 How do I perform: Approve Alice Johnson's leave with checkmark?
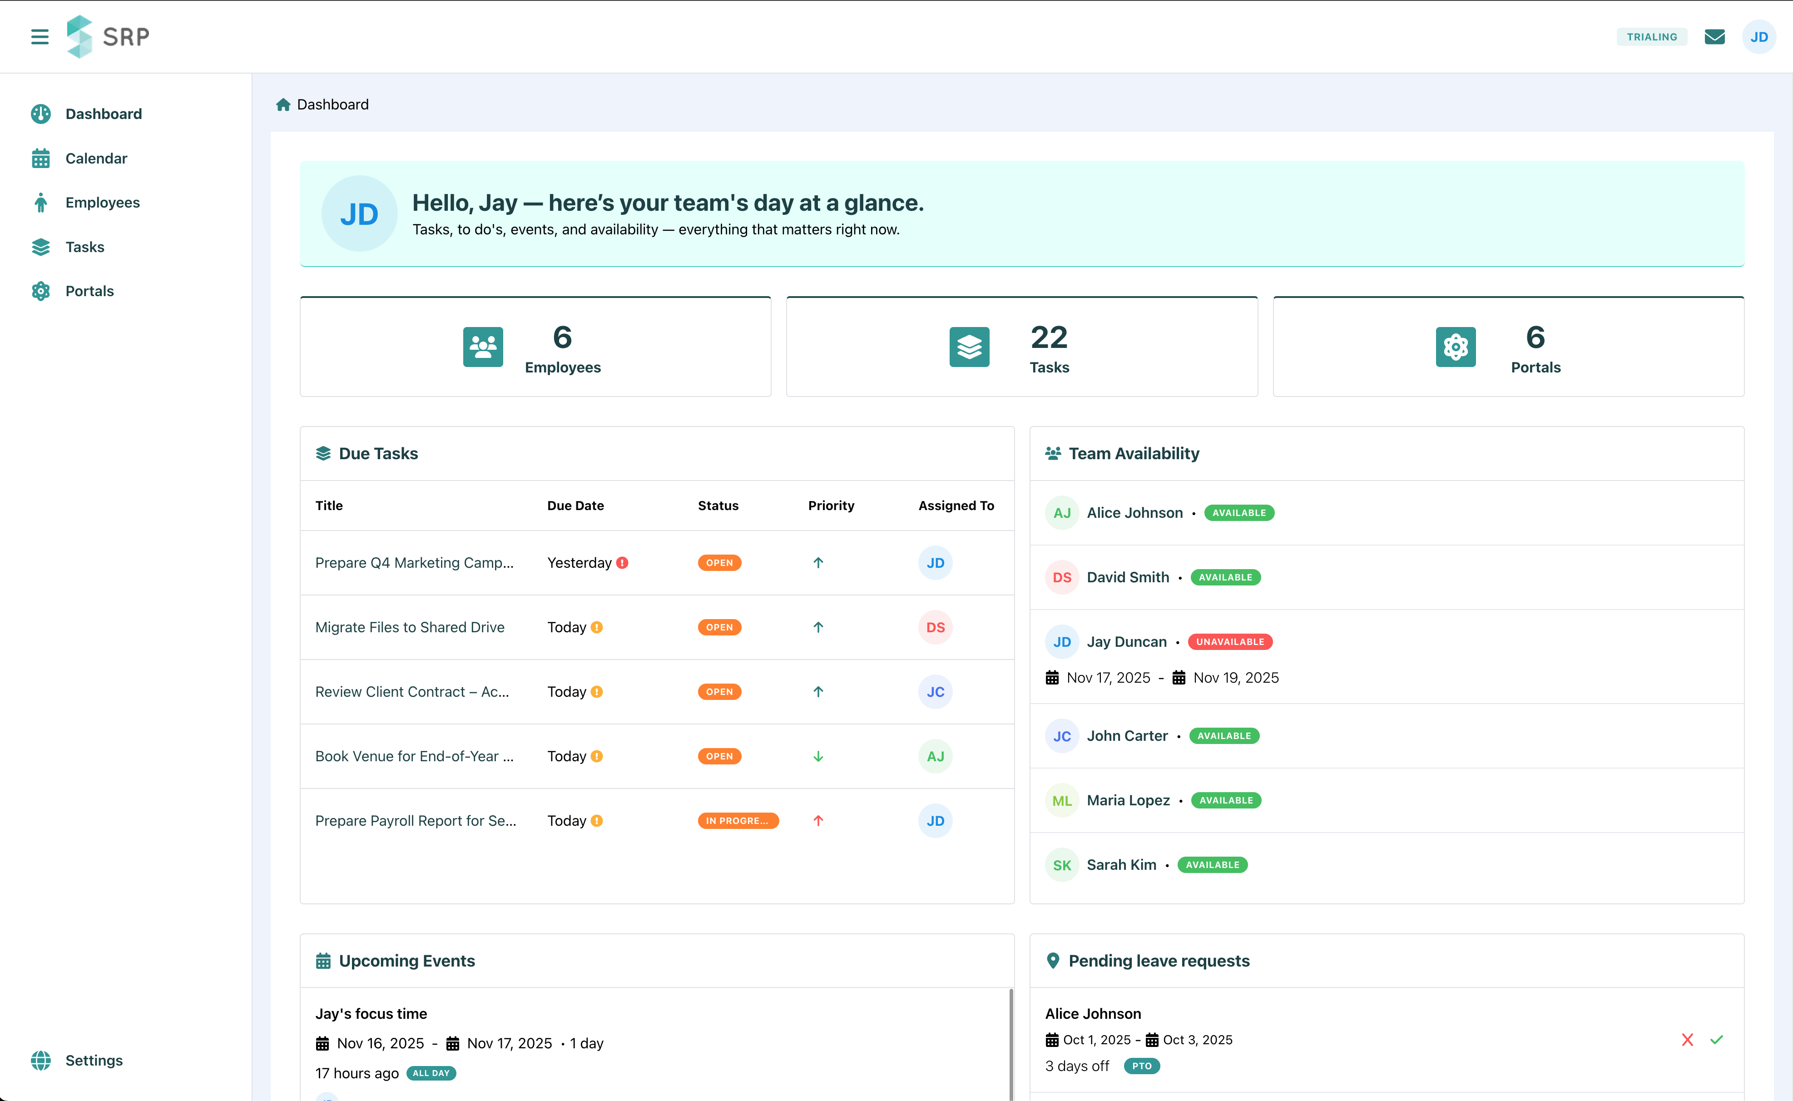(1717, 1039)
